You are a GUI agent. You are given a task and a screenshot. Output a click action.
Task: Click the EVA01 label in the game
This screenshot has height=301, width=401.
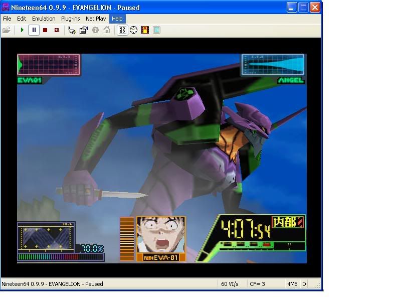tap(30, 80)
